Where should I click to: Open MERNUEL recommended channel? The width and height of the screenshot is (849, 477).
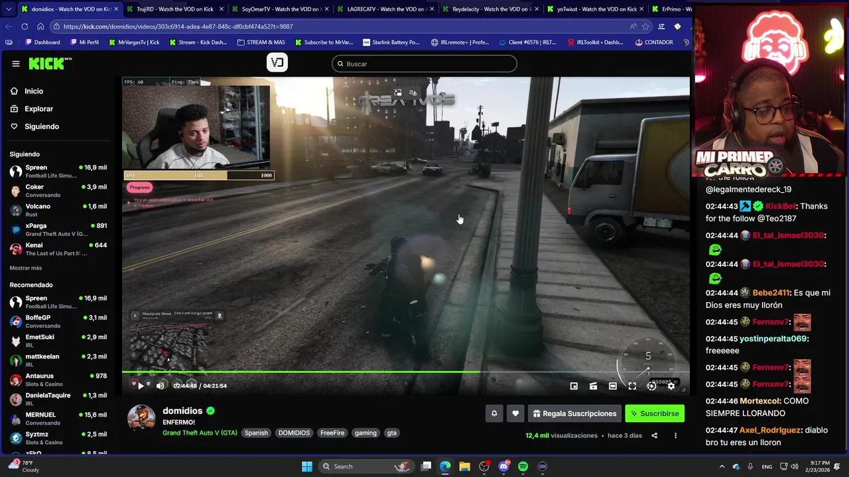[58, 418]
